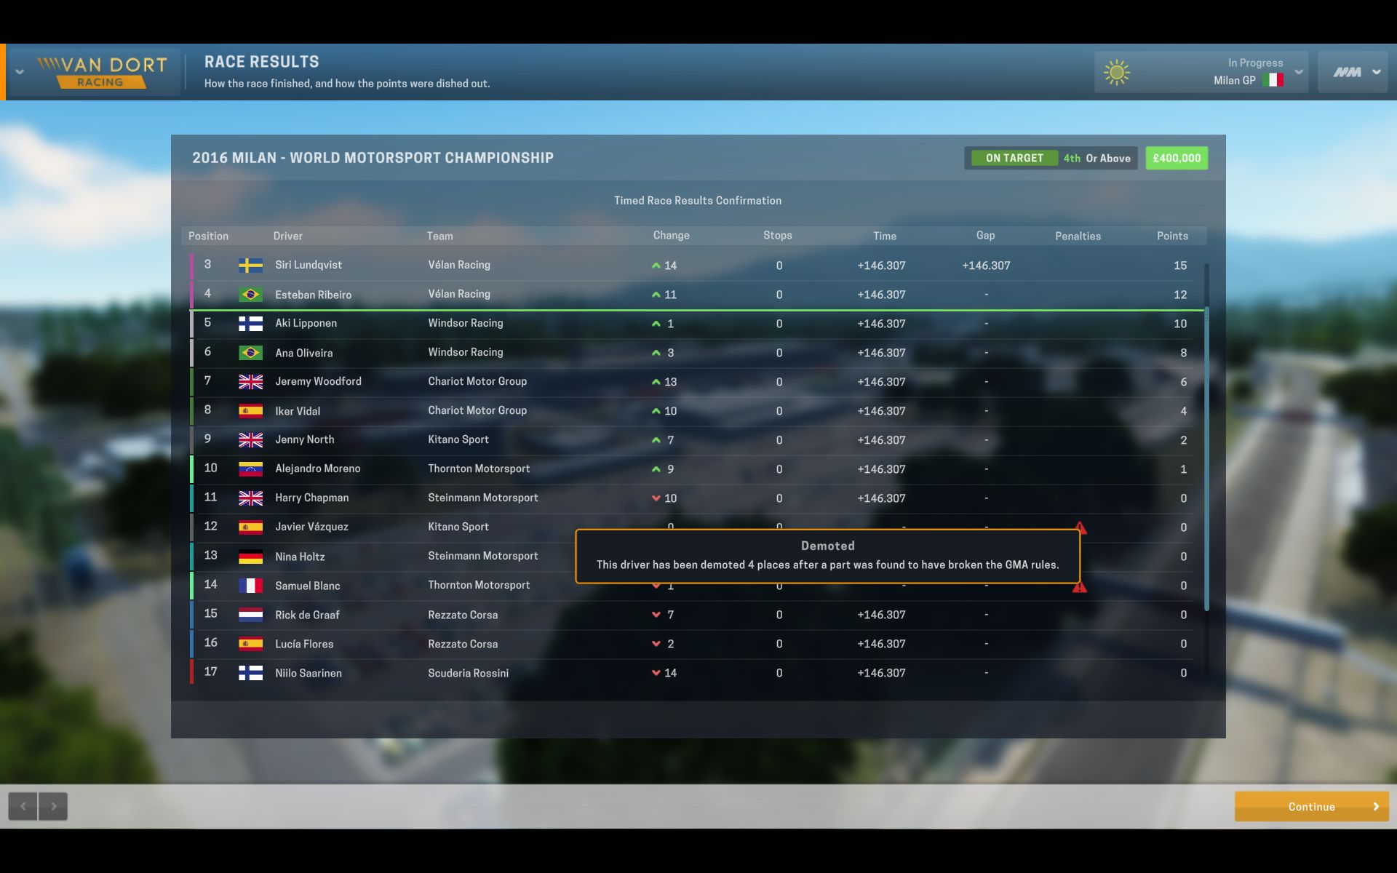Click the £400,000 bonus badge
Image resolution: width=1397 pixels, height=873 pixels.
point(1177,158)
